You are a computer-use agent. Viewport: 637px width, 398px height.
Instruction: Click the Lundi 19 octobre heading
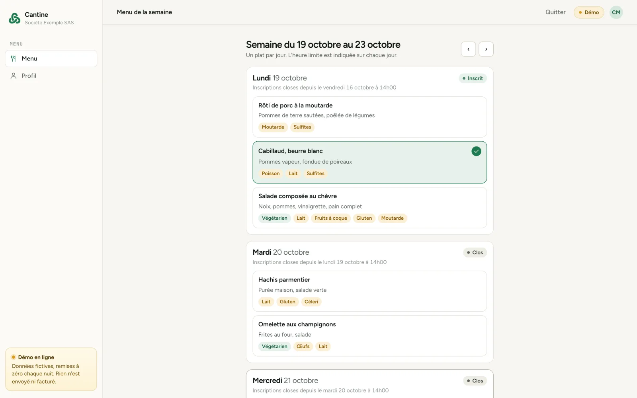[x=280, y=78]
